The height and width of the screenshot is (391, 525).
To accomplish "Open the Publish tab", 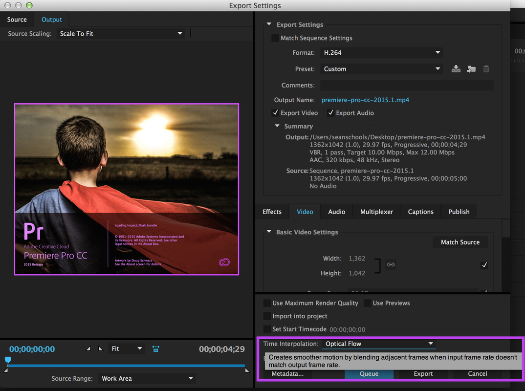I will (x=459, y=212).
